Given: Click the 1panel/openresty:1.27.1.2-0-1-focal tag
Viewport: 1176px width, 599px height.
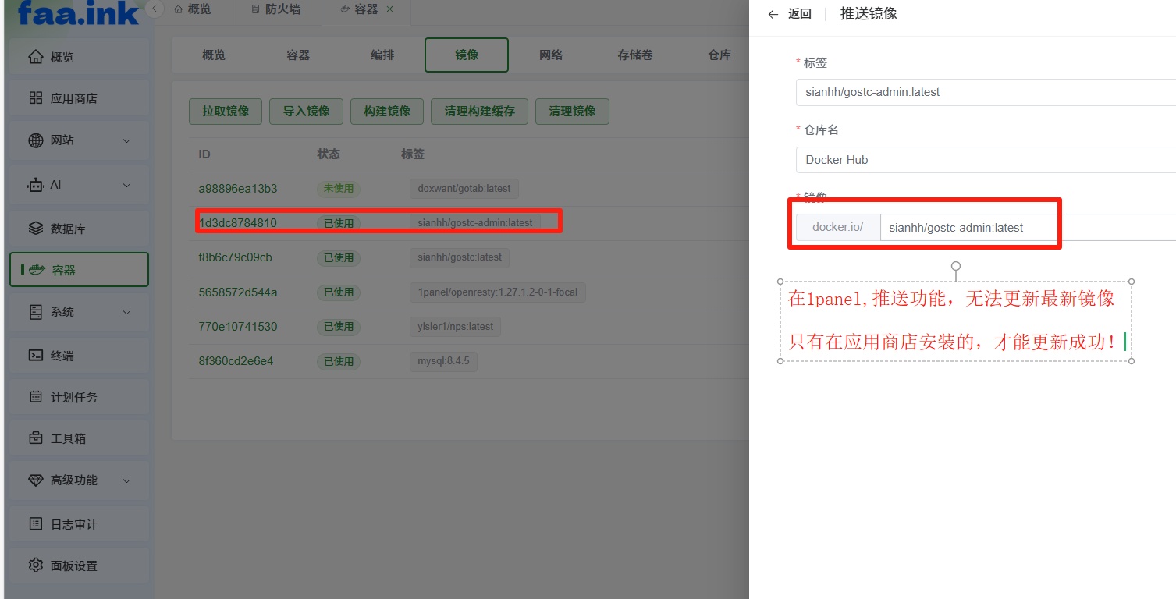Looking at the screenshot, I should [x=498, y=292].
